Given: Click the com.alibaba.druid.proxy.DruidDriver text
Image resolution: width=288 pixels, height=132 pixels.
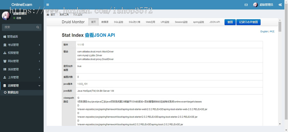Looking at the screenshot, I should 95,59.
